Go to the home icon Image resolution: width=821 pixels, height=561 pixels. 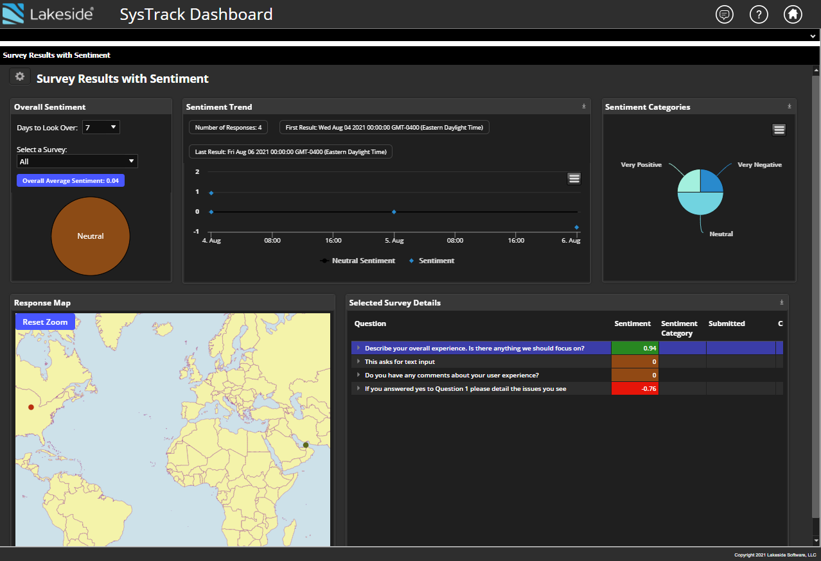(x=793, y=14)
